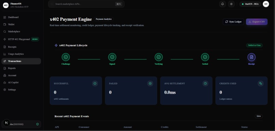Screen dimensions: 275x131
Task: Select Transactions in the sidebar
Action: coord(21,61)
